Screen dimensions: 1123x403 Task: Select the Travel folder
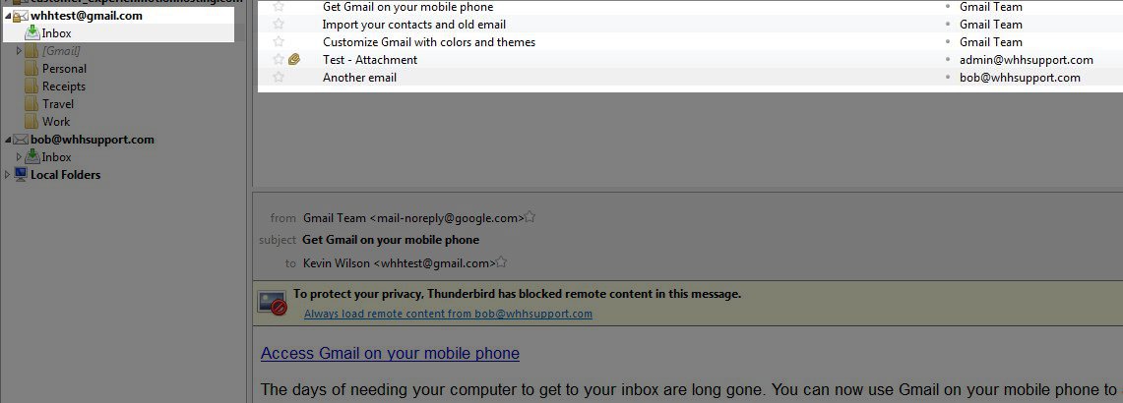[58, 104]
